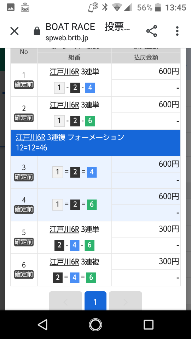
Task: Tap the image notification icon in status bar
Action: [11, 7]
